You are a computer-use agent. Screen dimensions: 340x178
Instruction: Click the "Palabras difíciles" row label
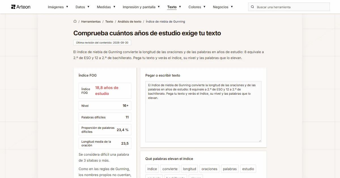93,117
